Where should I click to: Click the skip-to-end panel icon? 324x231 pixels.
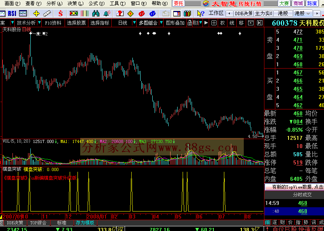coord(259,23)
